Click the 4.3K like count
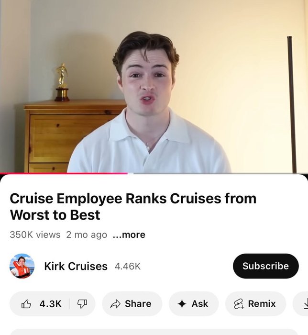The height and width of the screenshot is (335, 308). [x=50, y=304]
